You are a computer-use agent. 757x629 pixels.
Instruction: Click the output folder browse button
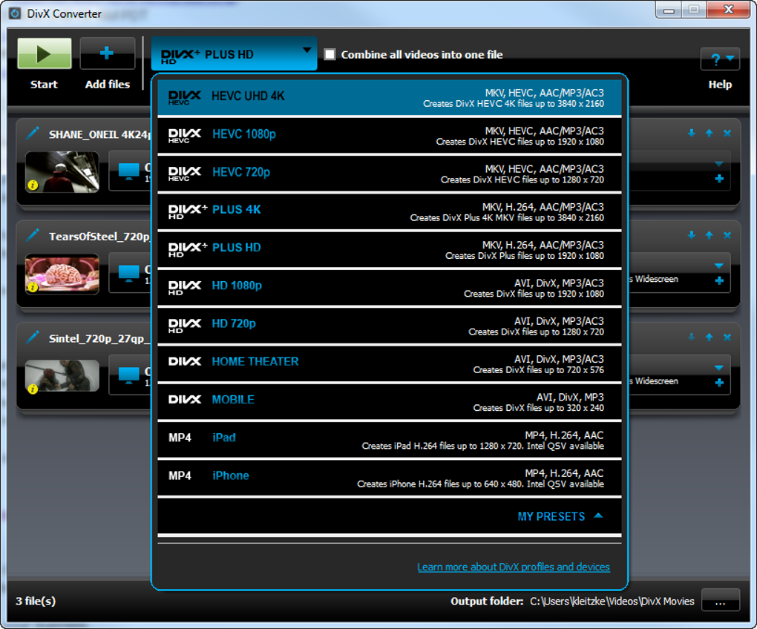click(721, 600)
